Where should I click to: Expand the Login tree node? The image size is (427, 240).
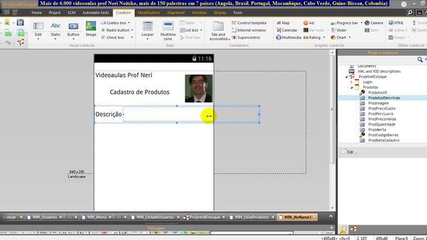(352, 82)
